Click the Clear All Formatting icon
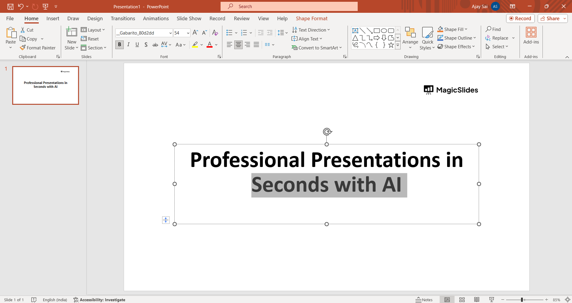This screenshot has height=303, width=572. [215, 33]
